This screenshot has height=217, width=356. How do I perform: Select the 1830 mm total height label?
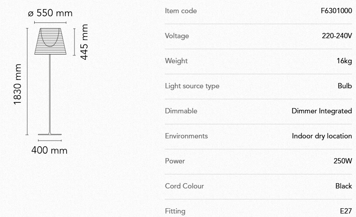tap(18, 84)
